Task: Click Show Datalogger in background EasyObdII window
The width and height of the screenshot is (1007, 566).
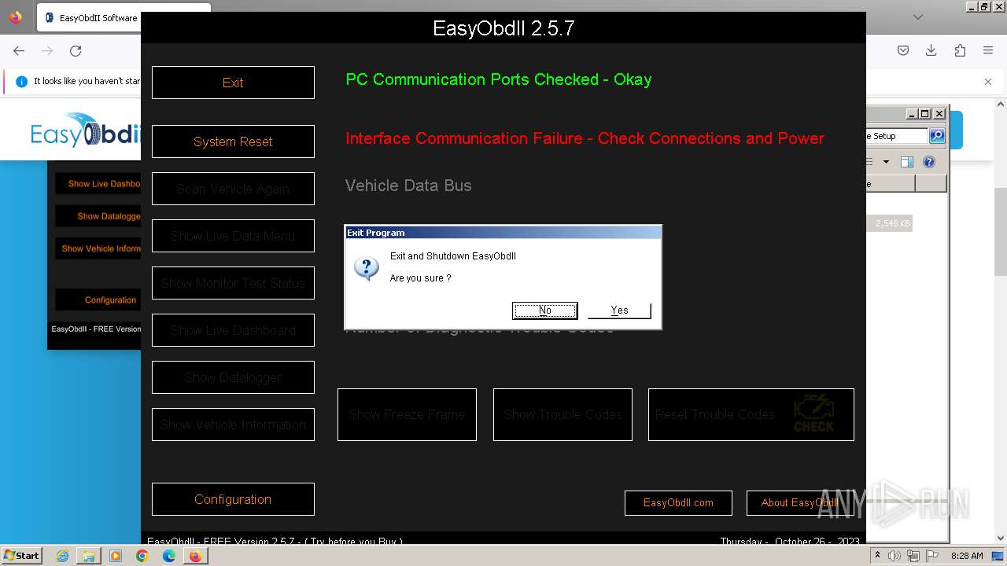Action: 98,216
